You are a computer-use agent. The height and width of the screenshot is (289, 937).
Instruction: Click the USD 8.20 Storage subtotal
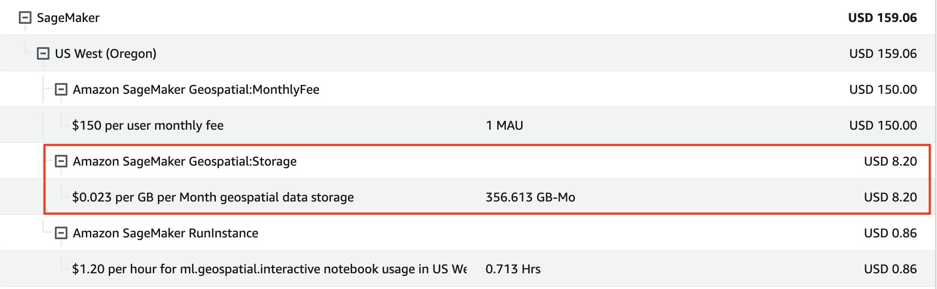click(x=891, y=162)
